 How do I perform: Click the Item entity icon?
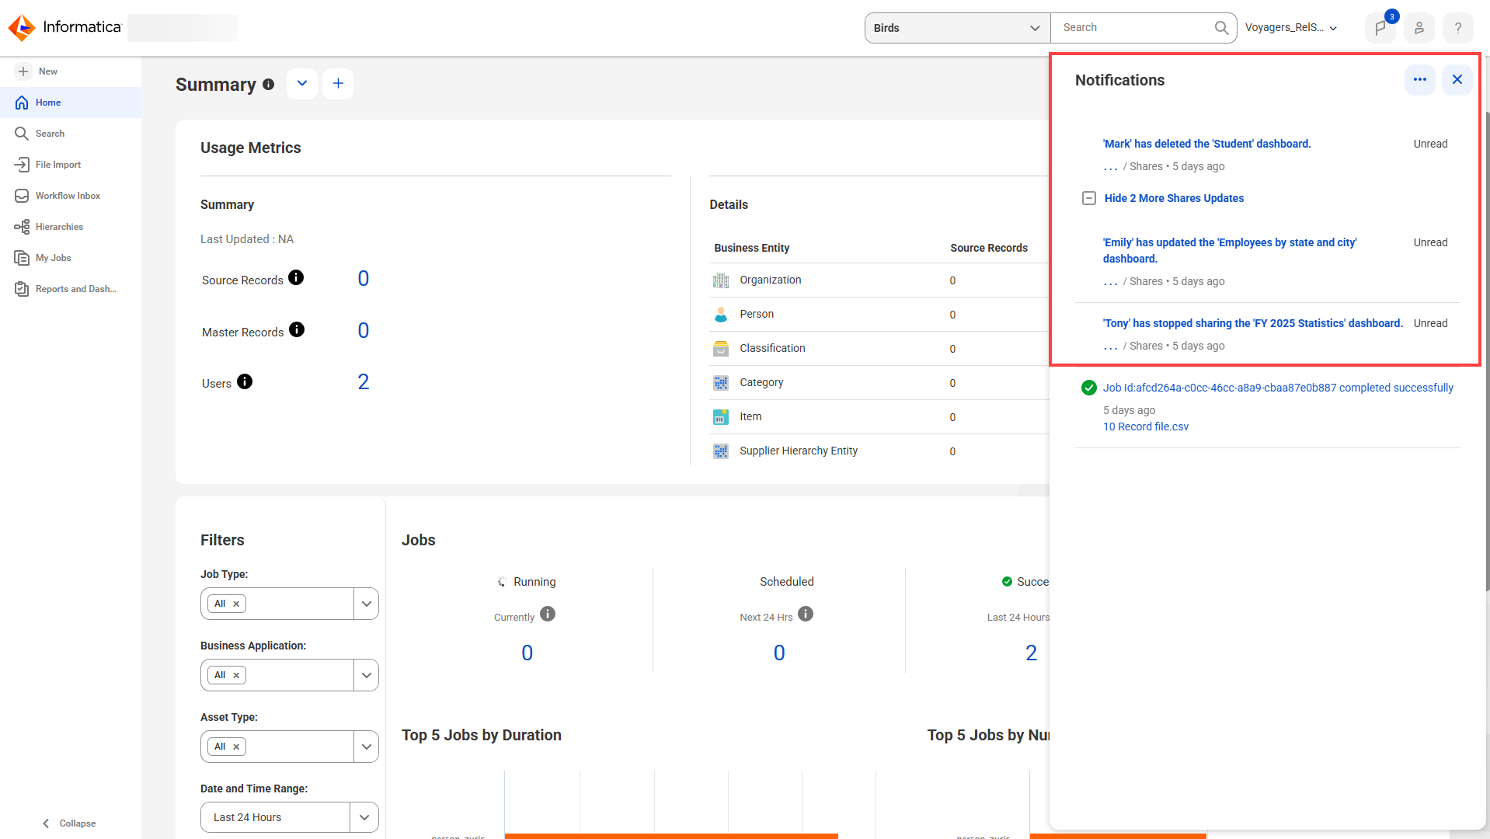click(x=721, y=417)
